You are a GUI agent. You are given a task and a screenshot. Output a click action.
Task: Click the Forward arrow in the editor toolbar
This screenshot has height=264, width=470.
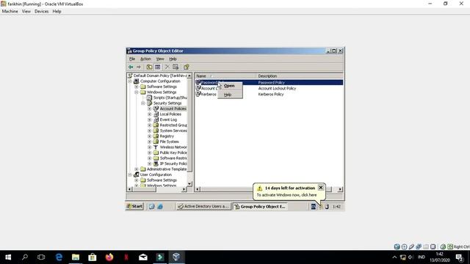(139, 67)
